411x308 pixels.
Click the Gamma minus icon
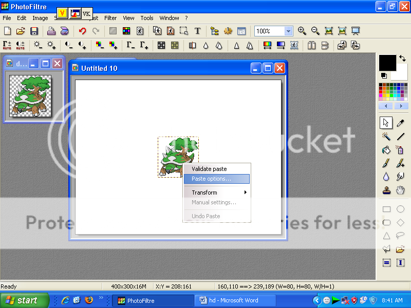130,45
